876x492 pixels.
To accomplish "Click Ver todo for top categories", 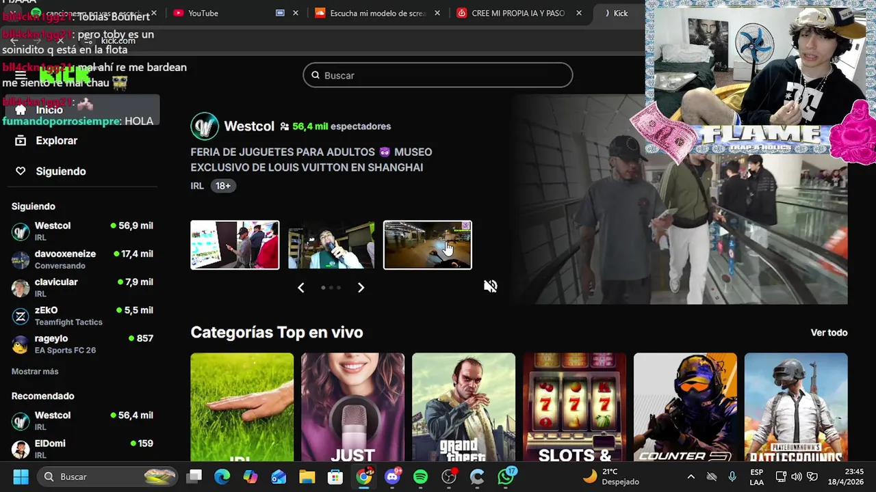I will 829,333.
